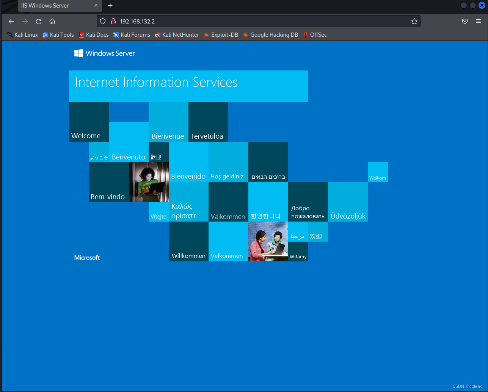Click the insecure connection padlock icon
The height and width of the screenshot is (392, 488).
click(113, 22)
